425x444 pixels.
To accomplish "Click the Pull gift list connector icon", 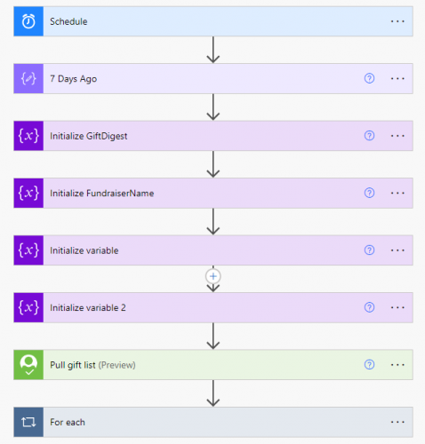I will pos(28,365).
